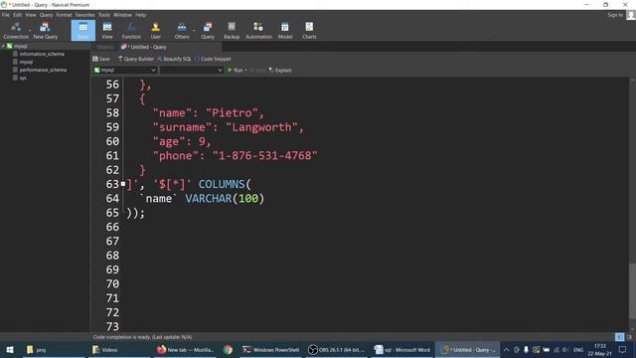
Task: Collapse the mysql connection tree node
Action: 3,46
